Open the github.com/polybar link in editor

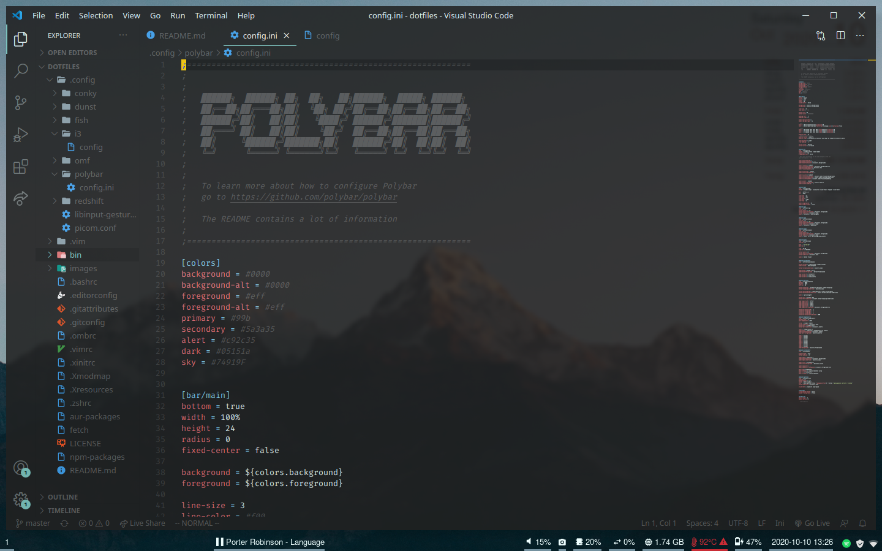pos(314,197)
